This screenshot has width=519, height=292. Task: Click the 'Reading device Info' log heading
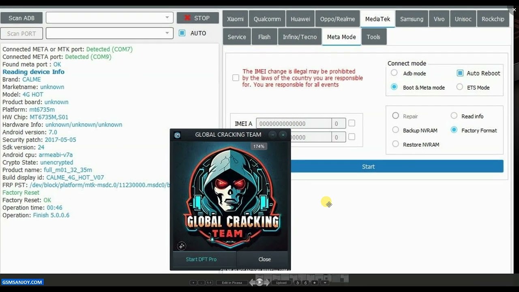point(33,72)
